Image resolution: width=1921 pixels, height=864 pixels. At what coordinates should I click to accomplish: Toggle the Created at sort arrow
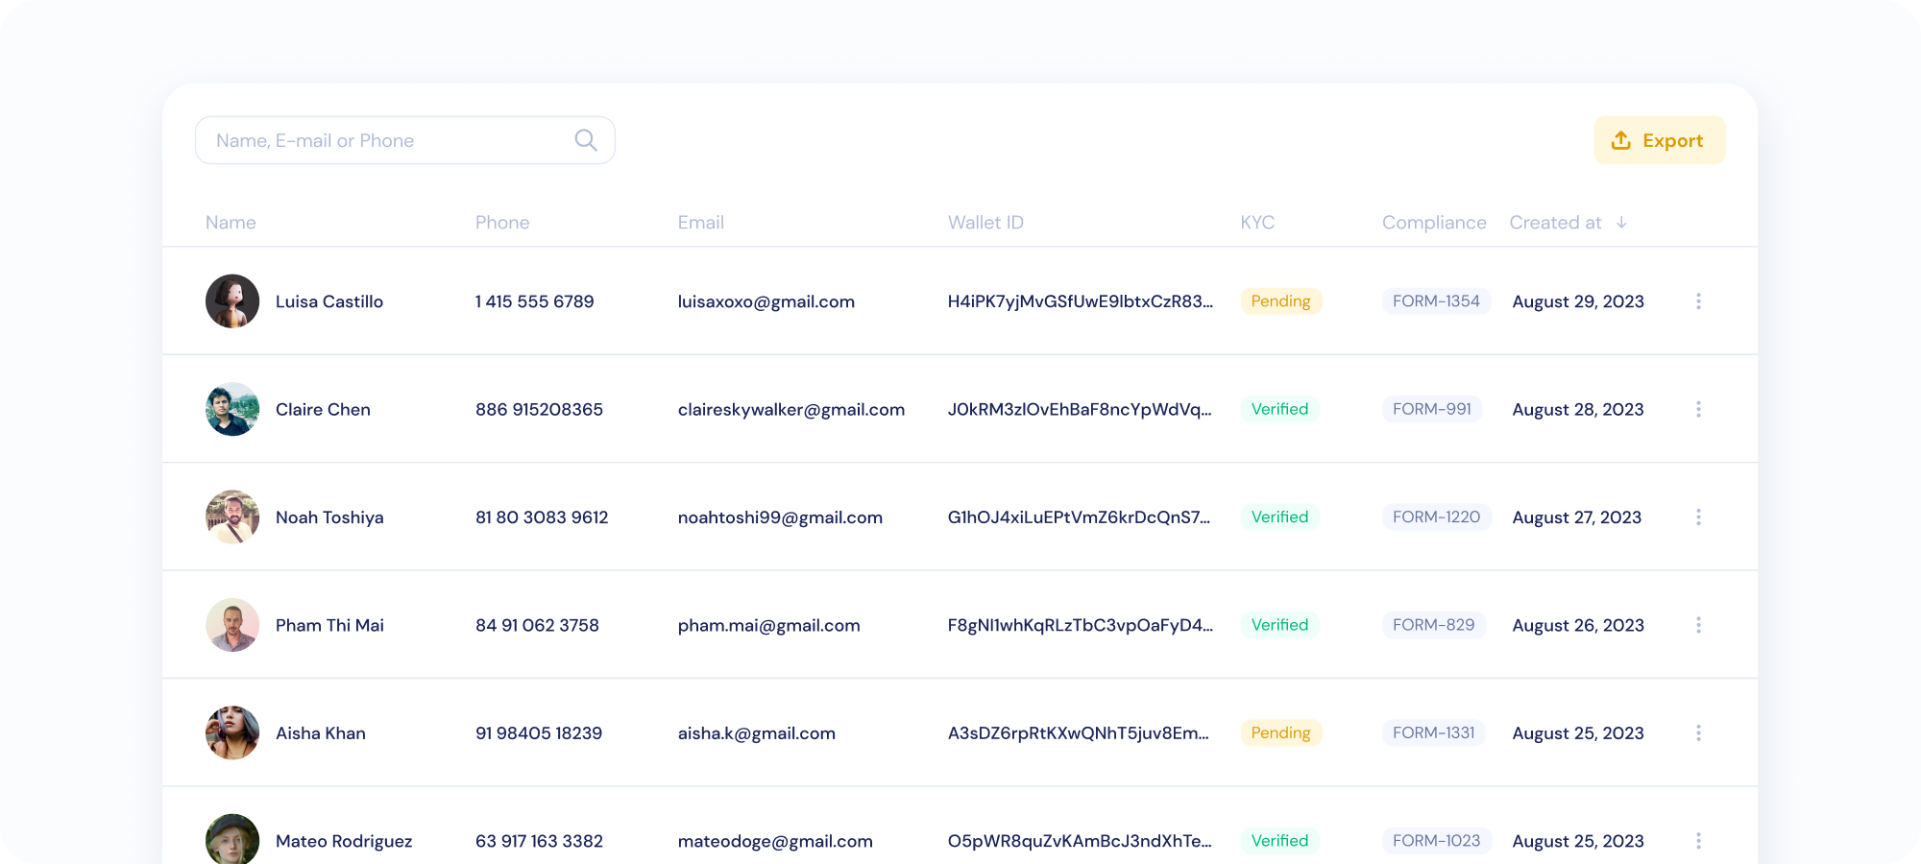[x=1621, y=223]
